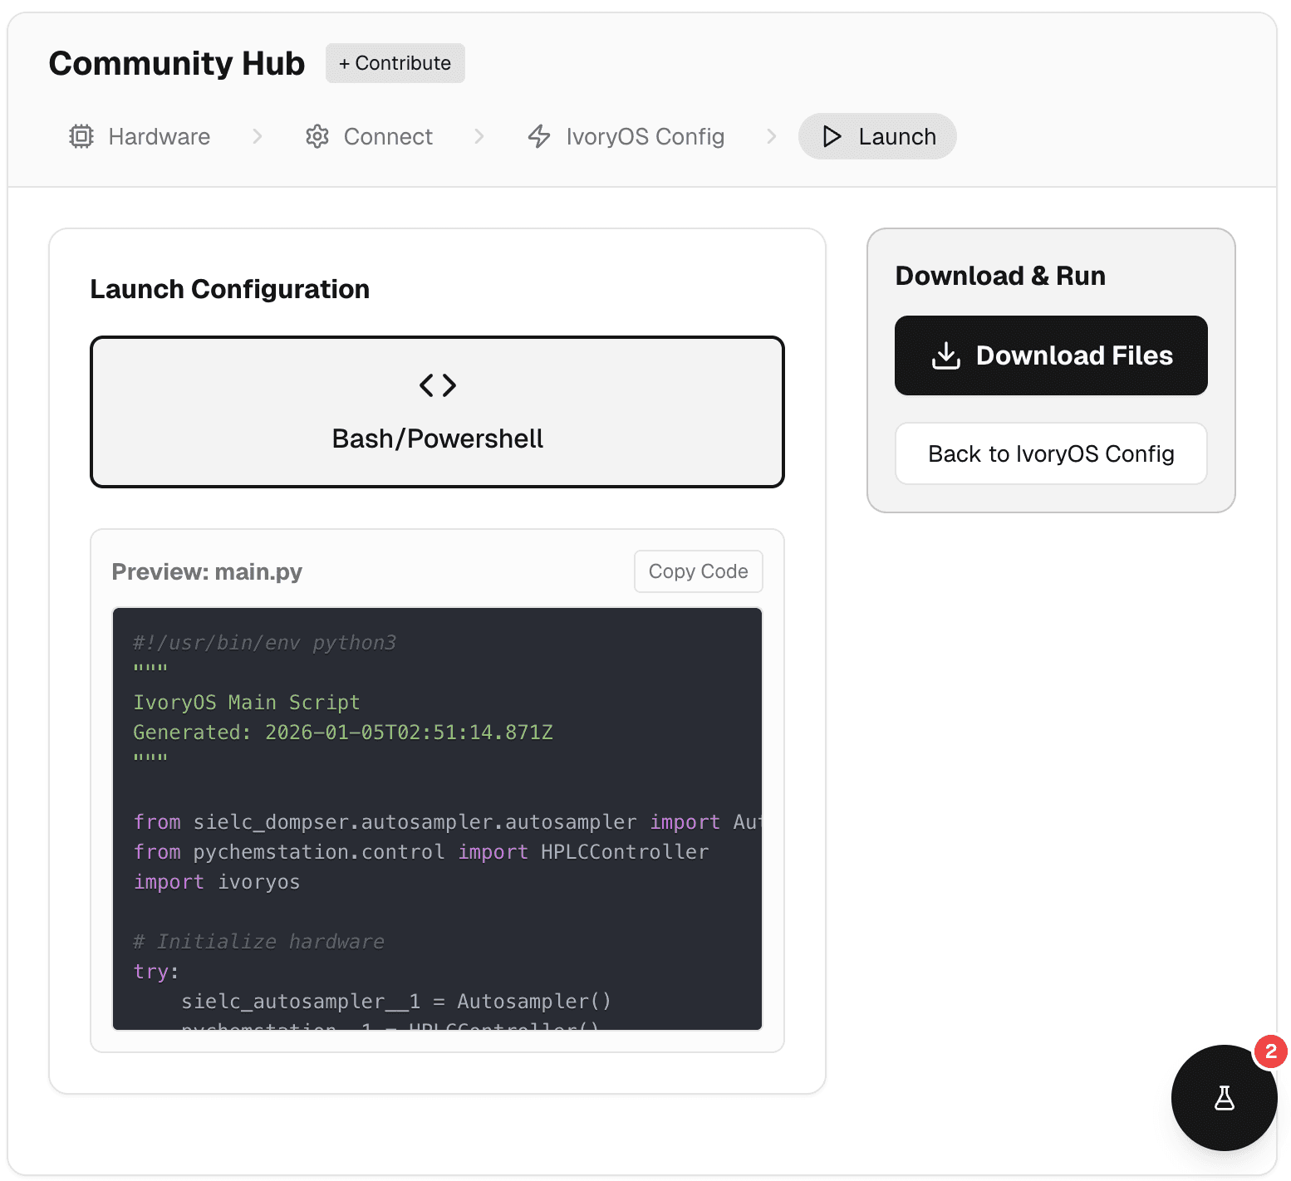Image resolution: width=1291 pixels, height=1181 pixels.
Task: Click the download arrow icon in Download Files
Action: coord(945,355)
